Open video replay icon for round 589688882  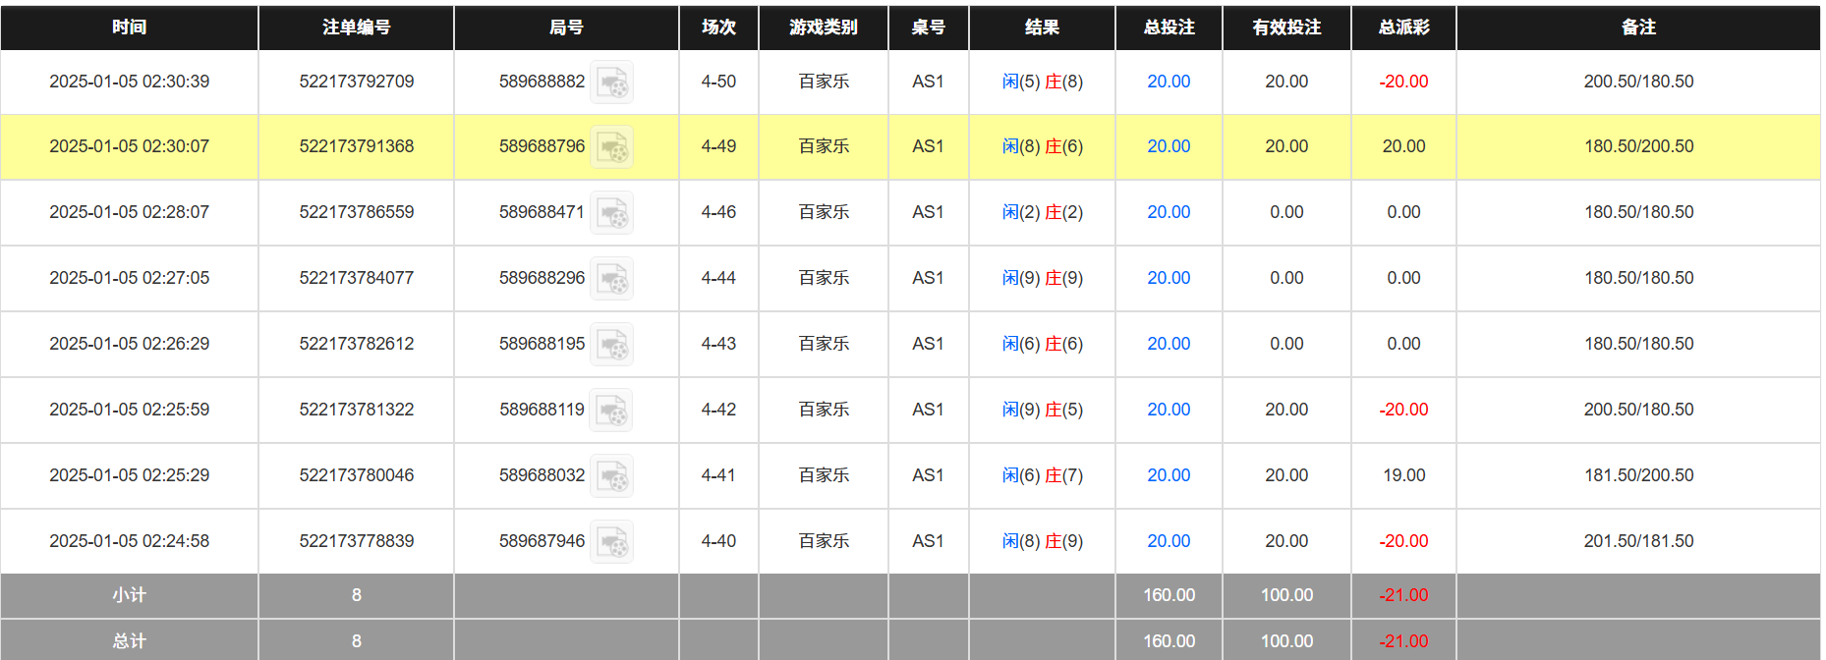[611, 82]
